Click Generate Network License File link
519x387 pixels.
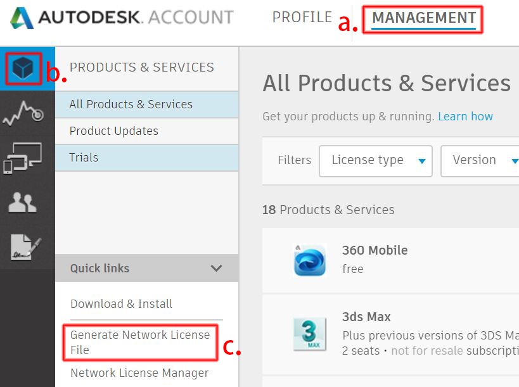coord(139,342)
